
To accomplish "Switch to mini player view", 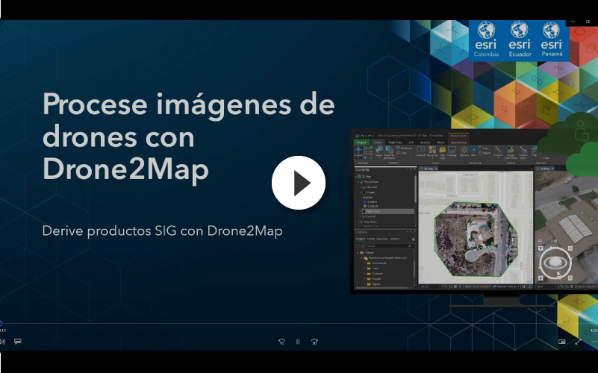I will [x=561, y=342].
